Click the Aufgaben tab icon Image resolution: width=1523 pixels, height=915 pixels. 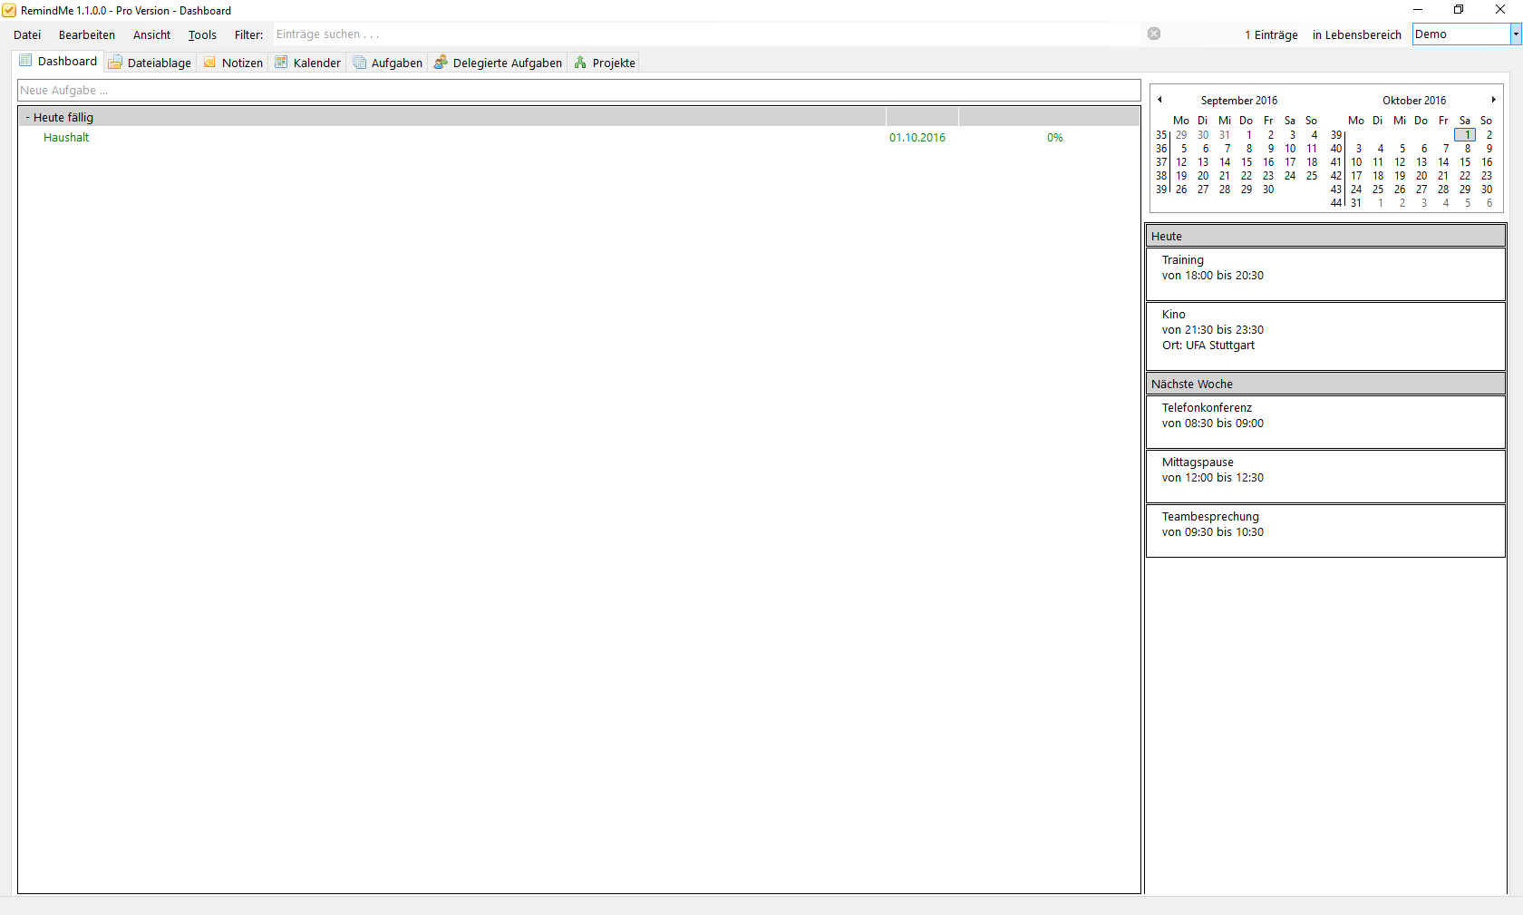coord(360,63)
